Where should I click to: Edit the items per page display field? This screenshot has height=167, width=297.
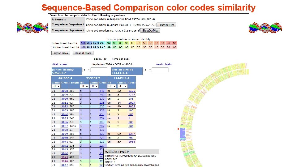pyautogui.click(x=107, y=59)
